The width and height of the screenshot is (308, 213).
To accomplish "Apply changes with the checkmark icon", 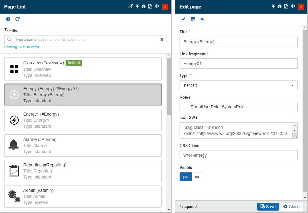I will [183, 19].
